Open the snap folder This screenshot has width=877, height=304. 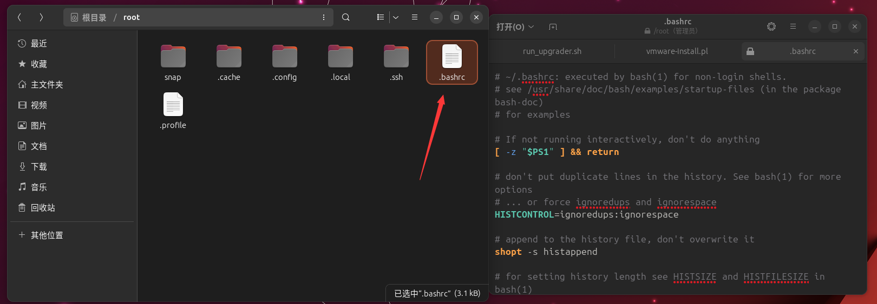click(x=173, y=63)
